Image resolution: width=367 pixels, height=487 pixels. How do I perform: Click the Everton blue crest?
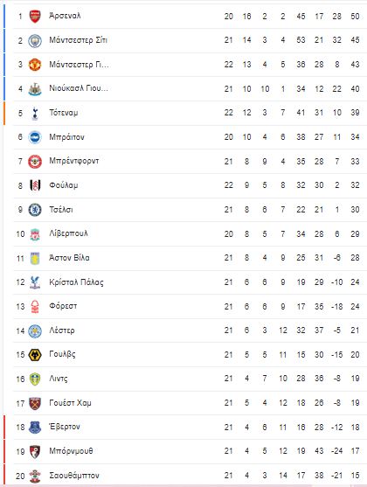coord(35,428)
